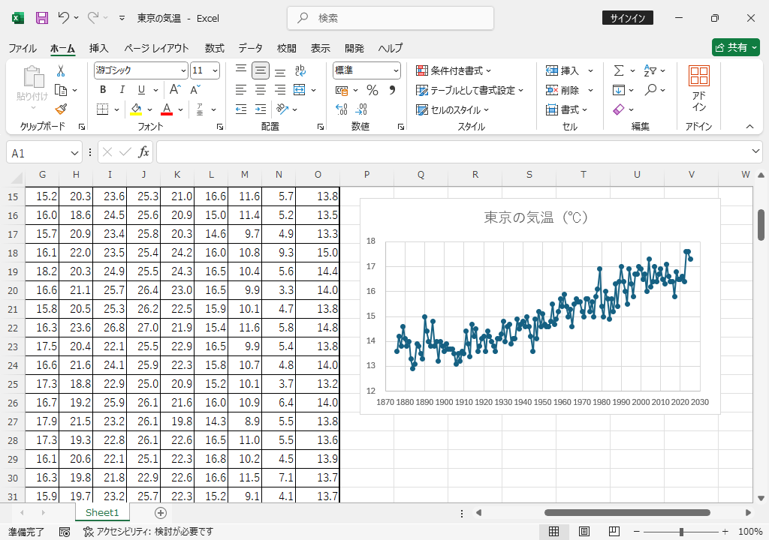This screenshot has width=769, height=540.
Task: Expand the formula bar chevron
Action: (755, 151)
